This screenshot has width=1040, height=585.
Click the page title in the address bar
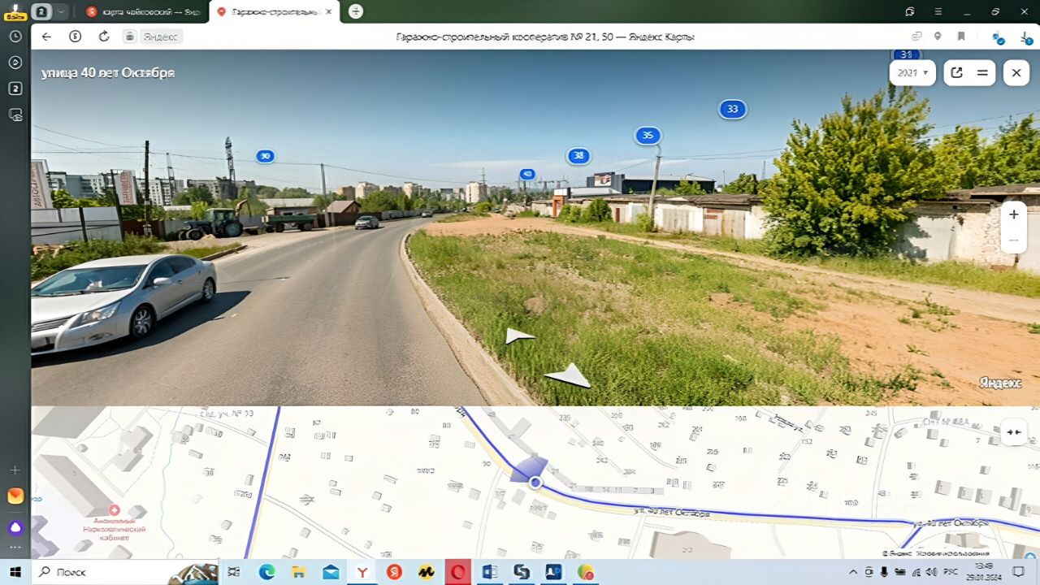pos(544,37)
